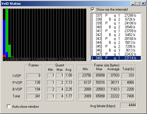
Task: Click I-VOP average frame size 37933
Action: coord(113,76)
